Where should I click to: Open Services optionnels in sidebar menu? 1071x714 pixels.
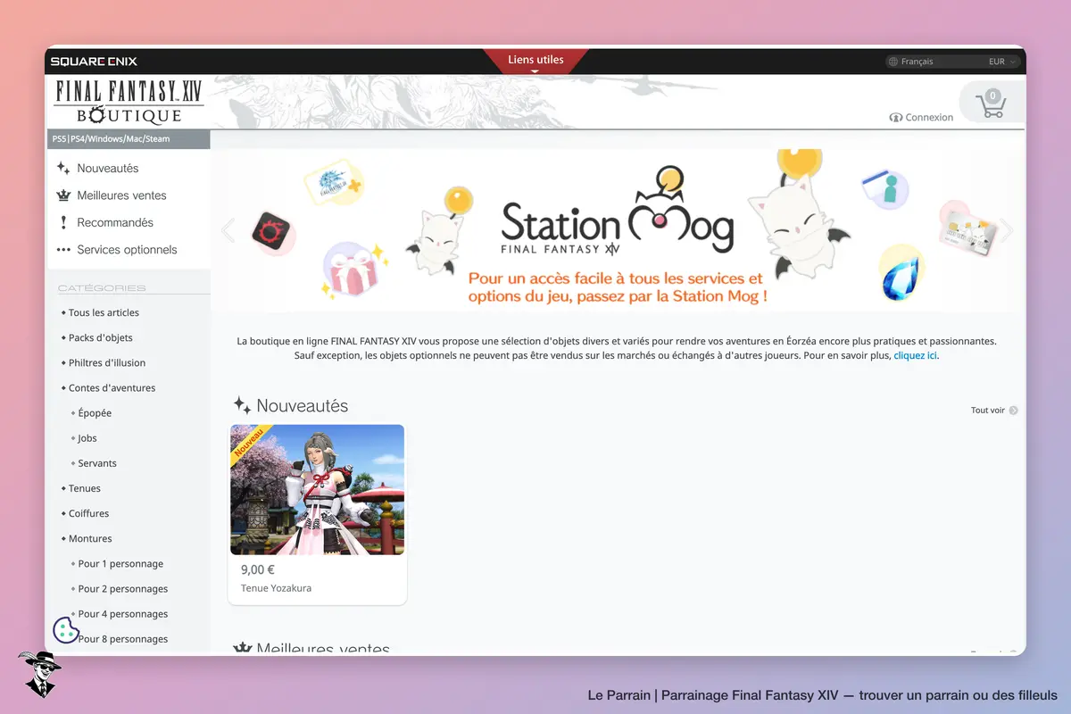coord(127,250)
